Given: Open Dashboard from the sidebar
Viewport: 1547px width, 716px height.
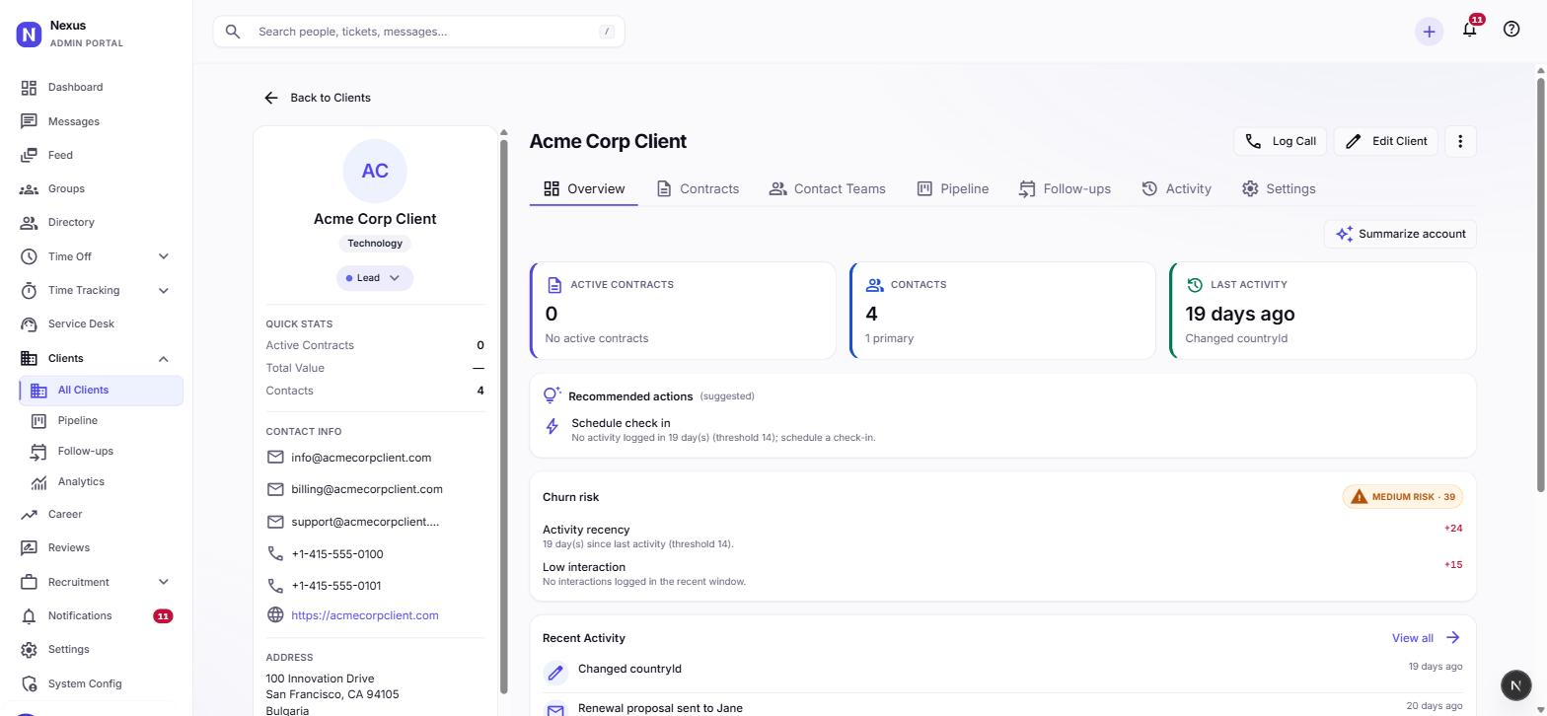Looking at the screenshot, I should [97, 87].
